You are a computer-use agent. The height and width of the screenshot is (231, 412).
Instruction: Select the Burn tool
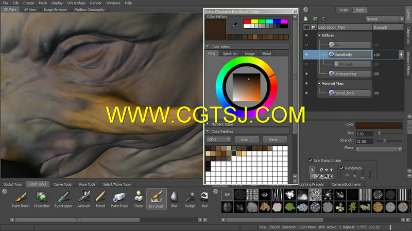coord(204,199)
